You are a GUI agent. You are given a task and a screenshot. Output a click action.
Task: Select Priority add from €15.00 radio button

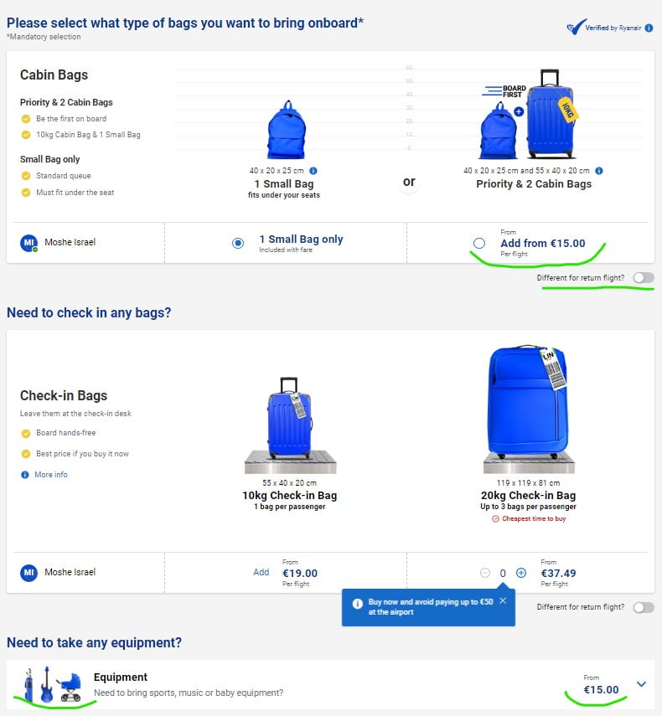[479, 243]
